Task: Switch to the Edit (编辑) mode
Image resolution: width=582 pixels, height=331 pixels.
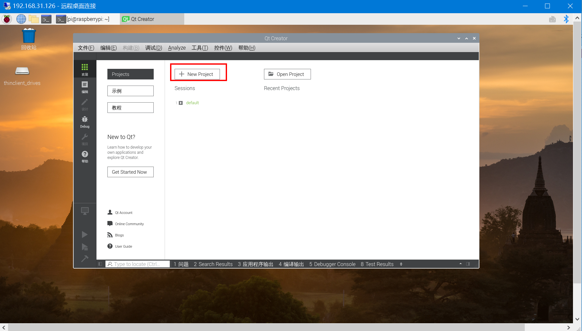Action: (x=85, y=87)
